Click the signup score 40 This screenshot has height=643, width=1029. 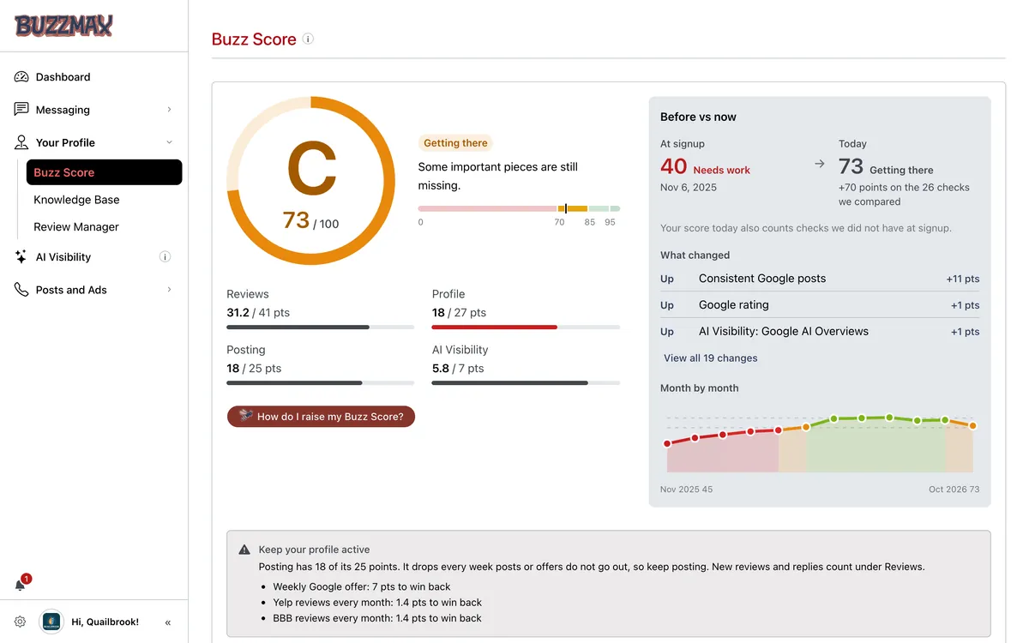click(674, 167)
